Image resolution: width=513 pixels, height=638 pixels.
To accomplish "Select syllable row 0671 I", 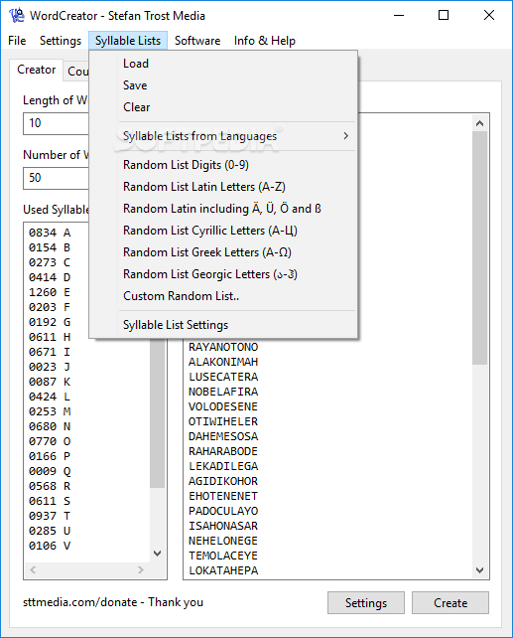I will (50, 352).
